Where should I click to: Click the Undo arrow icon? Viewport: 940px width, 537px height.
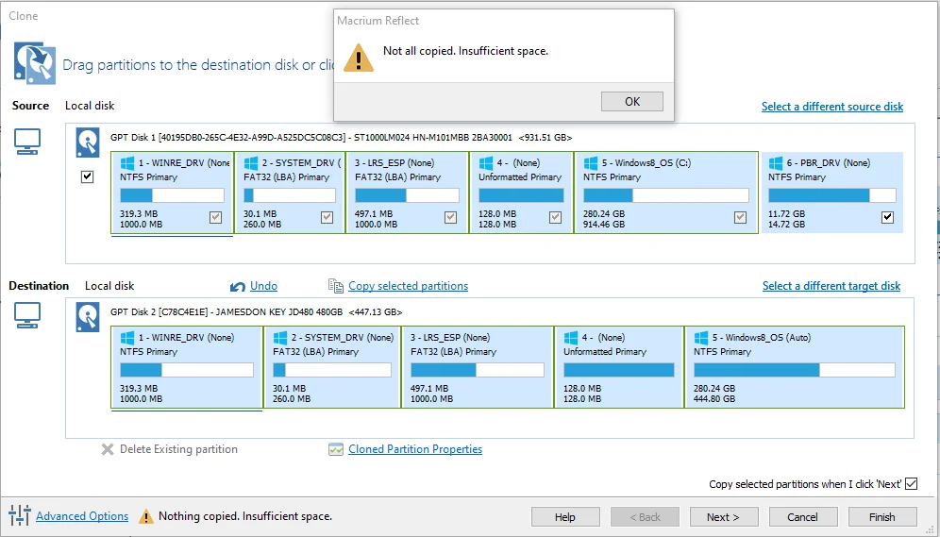pyautogui.click(x=238, y=287)
